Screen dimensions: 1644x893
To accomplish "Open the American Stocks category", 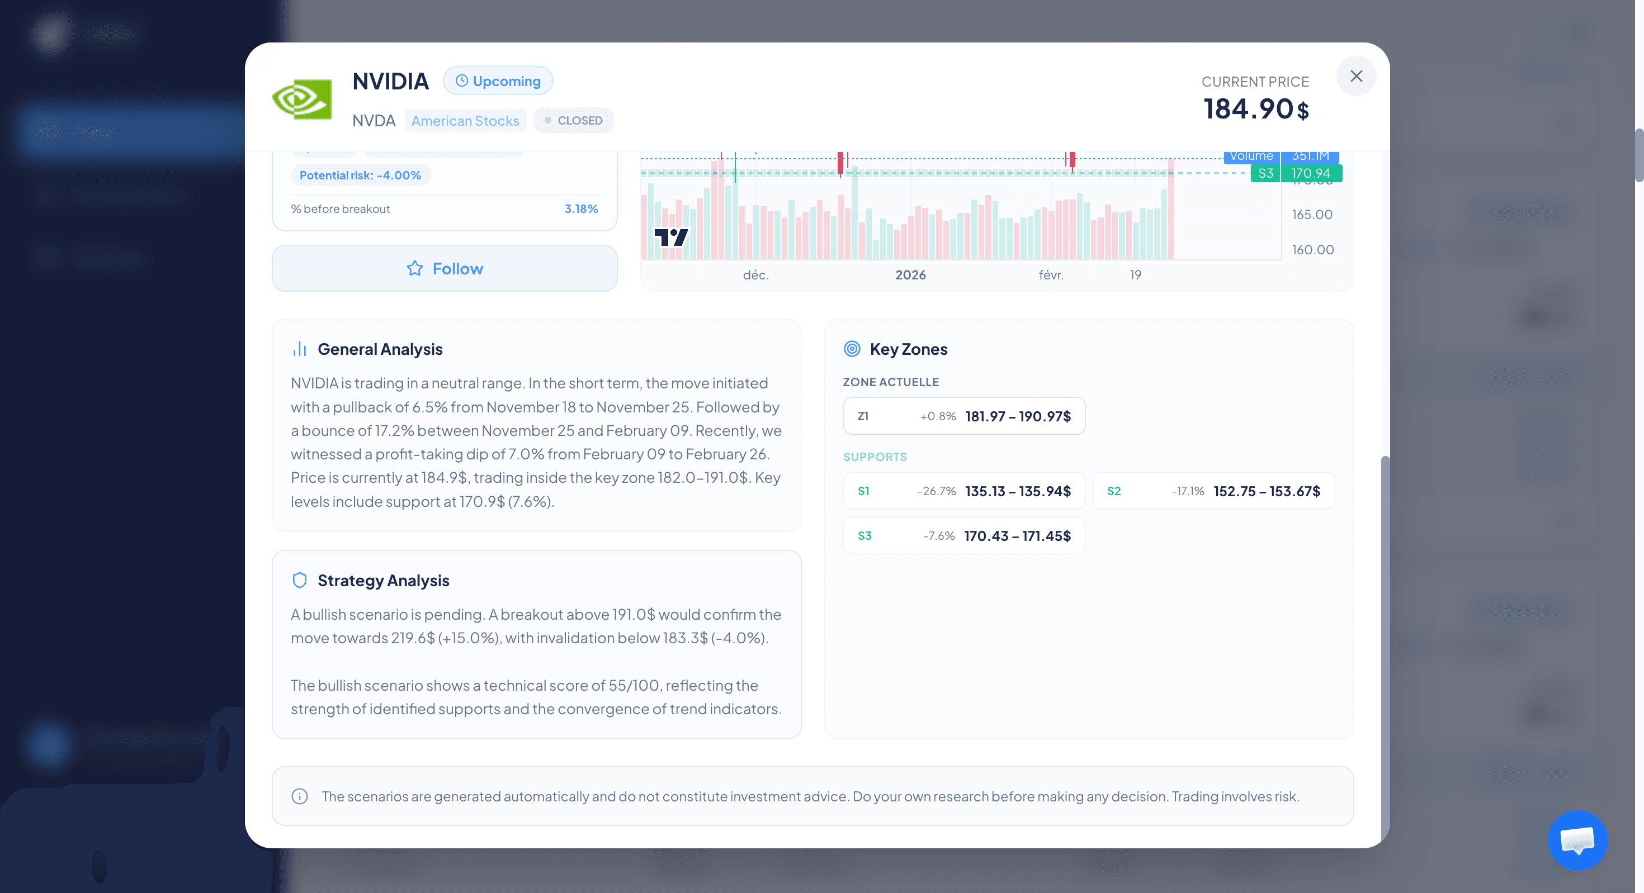I will point(465,120).
